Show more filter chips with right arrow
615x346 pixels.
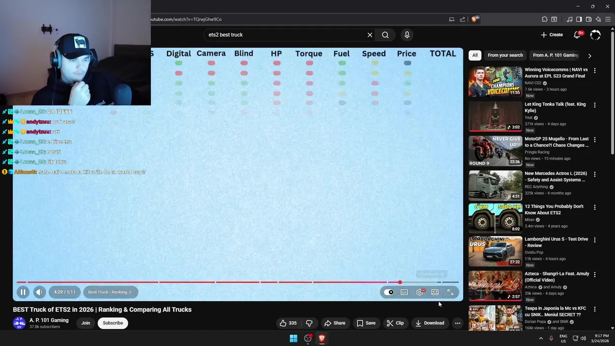(x=590, y=56)
